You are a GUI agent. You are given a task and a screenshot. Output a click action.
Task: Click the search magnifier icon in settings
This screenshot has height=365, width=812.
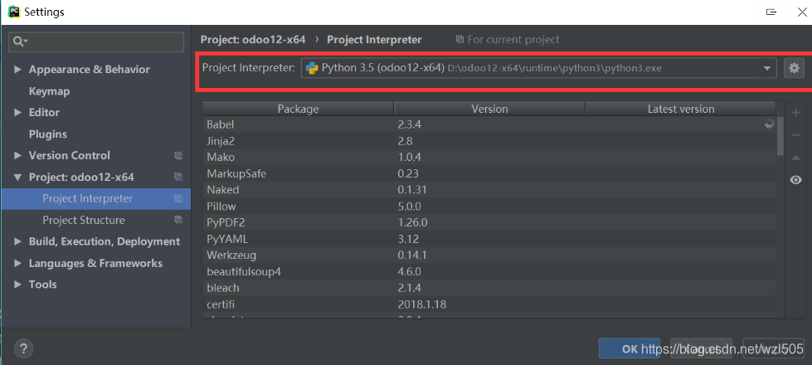[20, 41]
